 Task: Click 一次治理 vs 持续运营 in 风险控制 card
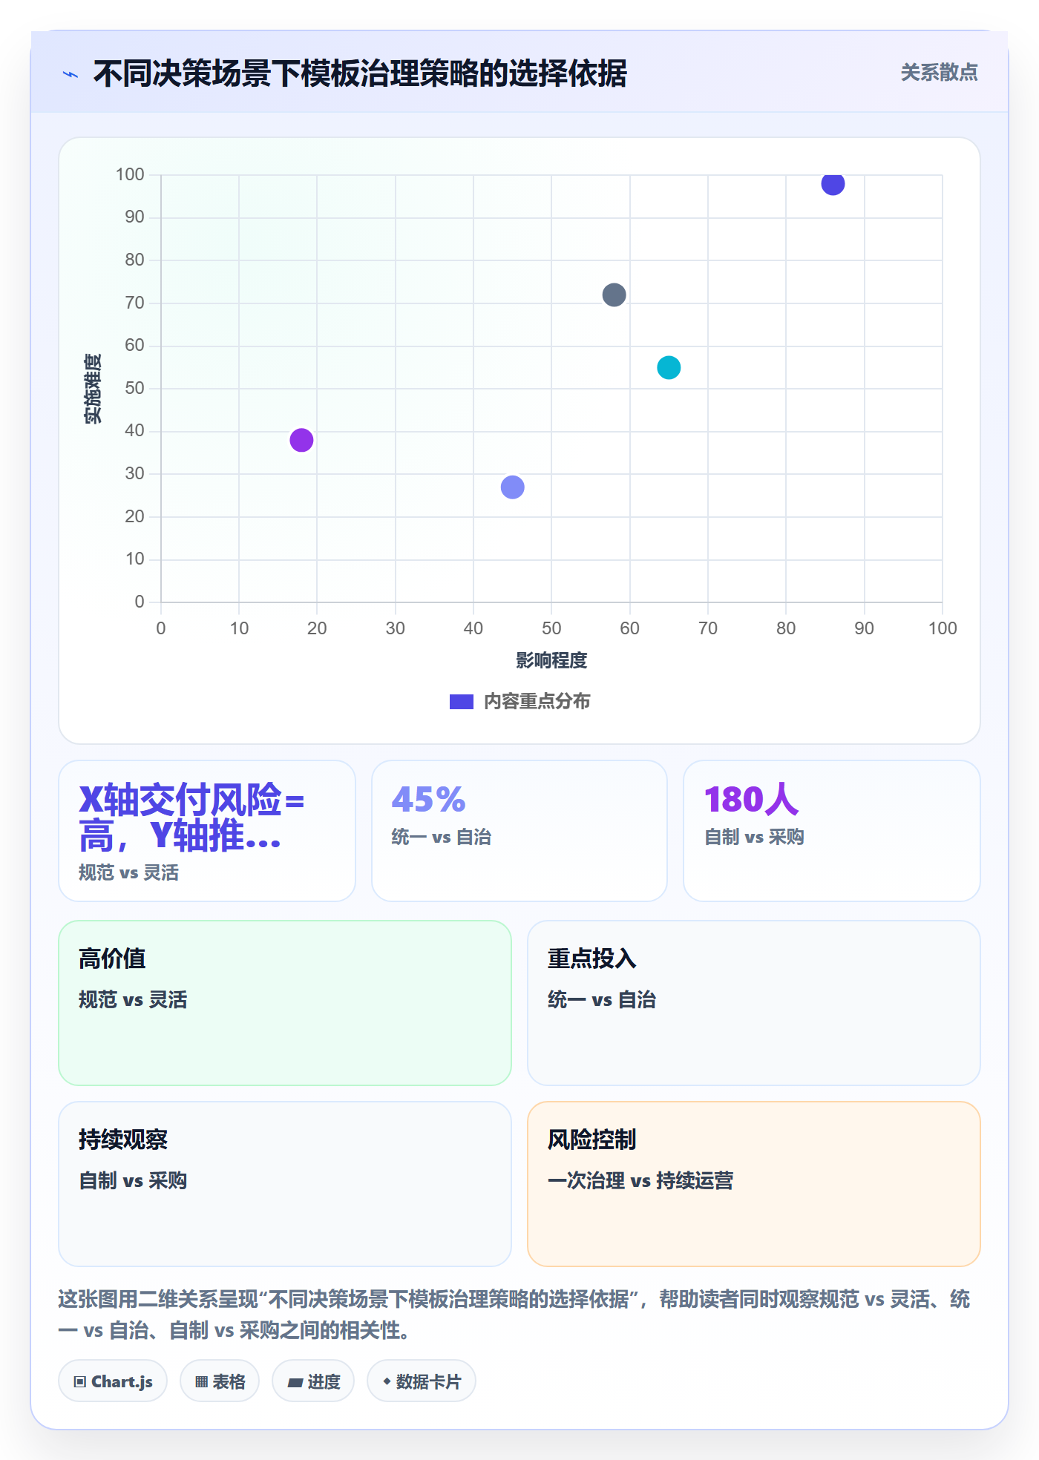pyautogui.click(x=640, y=1180)
